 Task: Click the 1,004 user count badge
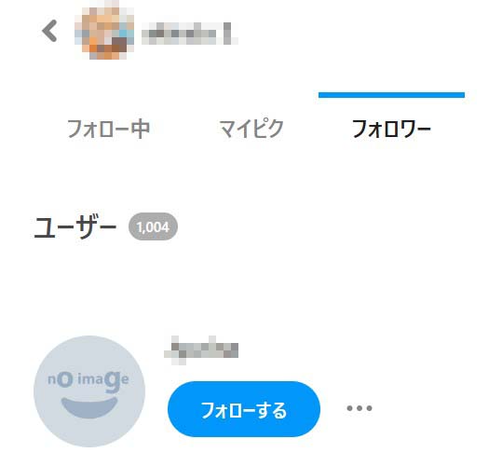tap(153, 226)
